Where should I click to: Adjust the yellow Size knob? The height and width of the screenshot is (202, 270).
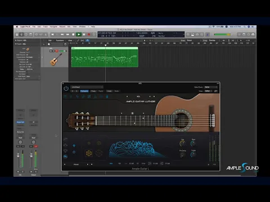tap(182, 144)
